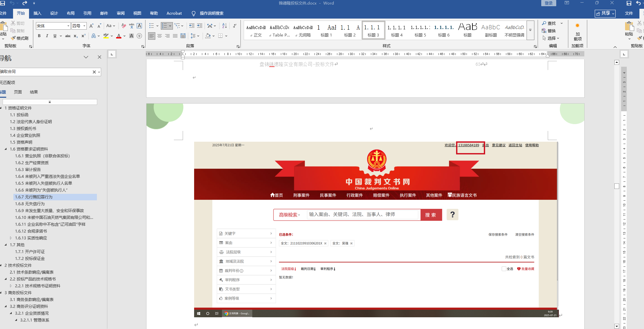Open the 布局 ribbon tab
This screenshot has width=644, height=329.
71,13
